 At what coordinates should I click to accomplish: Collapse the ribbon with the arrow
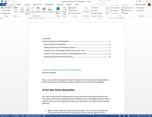pyautogui.click(x=150, y=16)
